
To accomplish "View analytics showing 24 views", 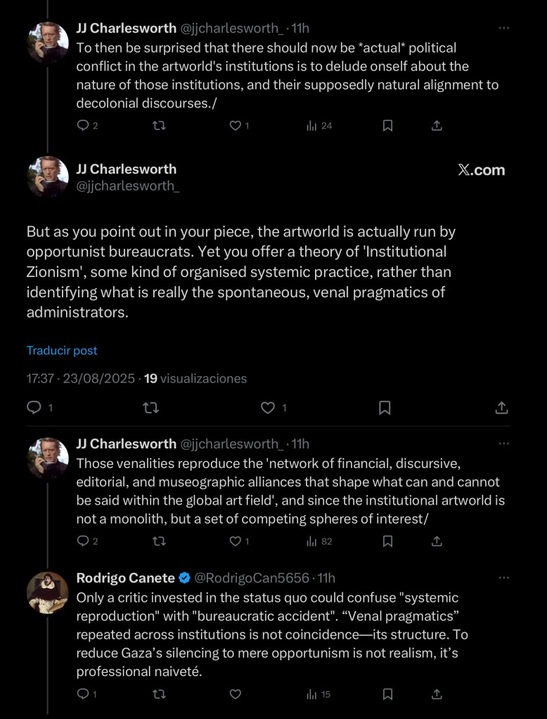I will point(318,126).
